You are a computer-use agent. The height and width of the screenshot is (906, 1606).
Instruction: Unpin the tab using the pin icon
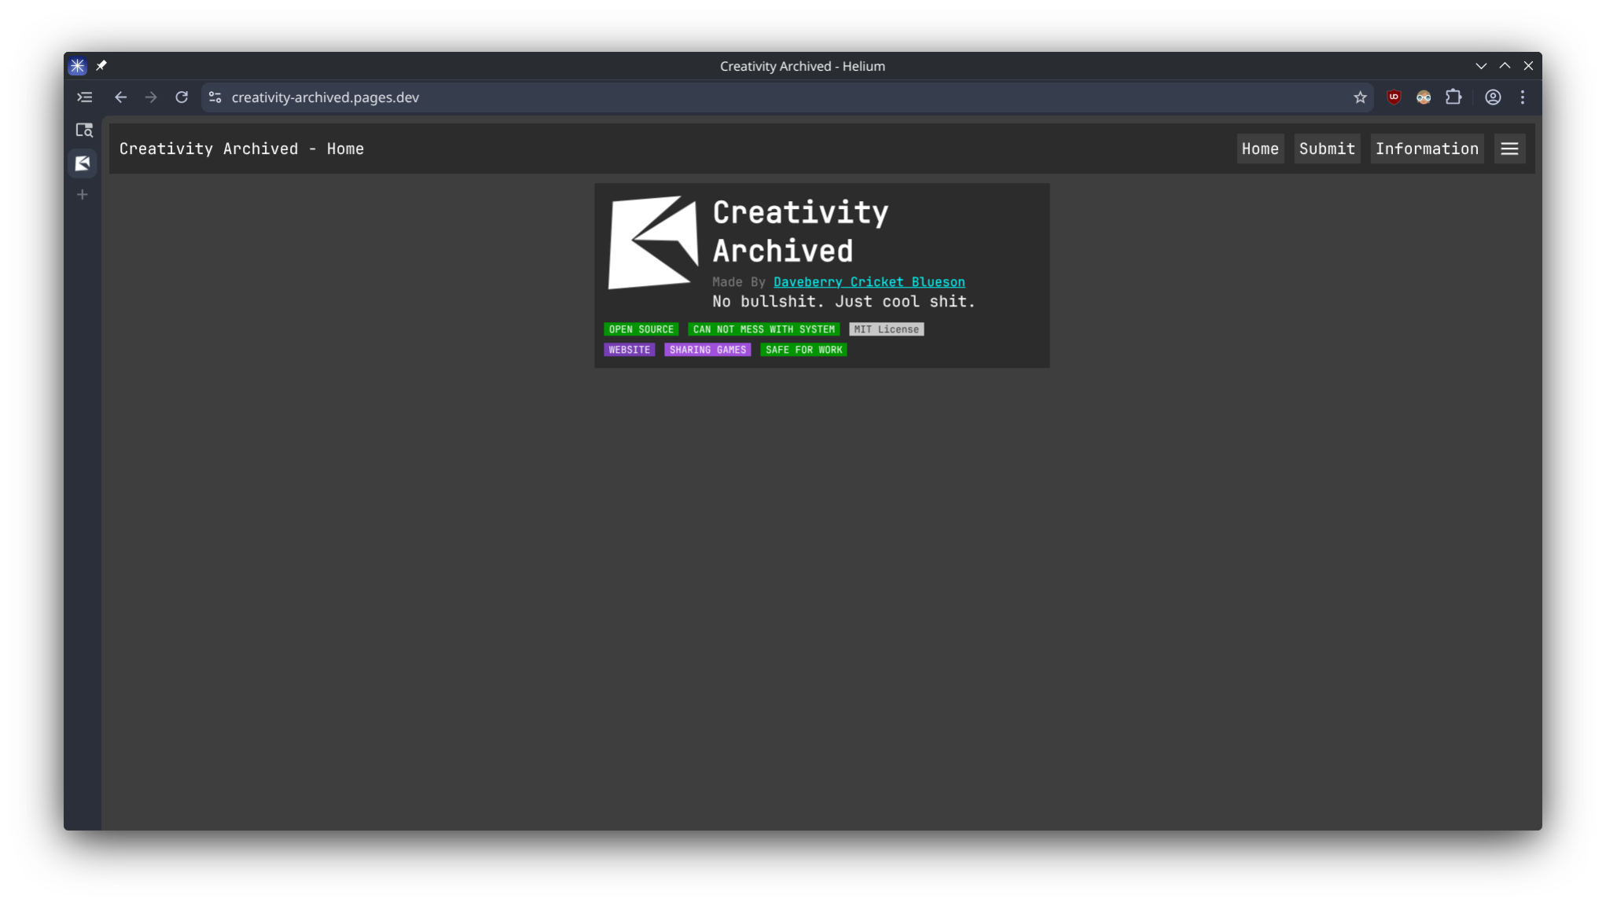(101, 65)
